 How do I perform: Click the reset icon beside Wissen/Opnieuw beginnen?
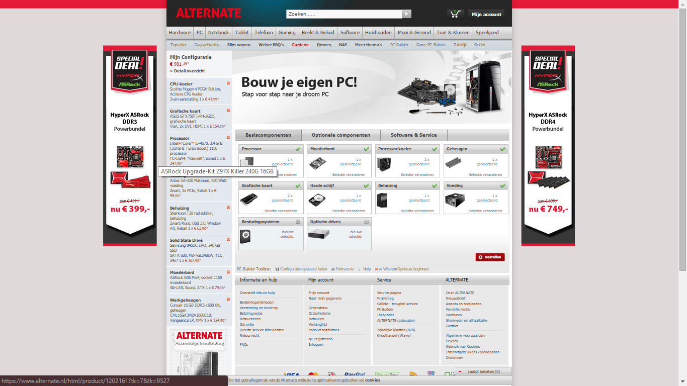(x=379, y=269)
